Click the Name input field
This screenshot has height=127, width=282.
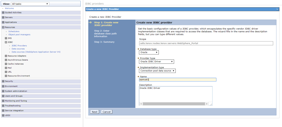pyautogui.click(x=178, y=80)
